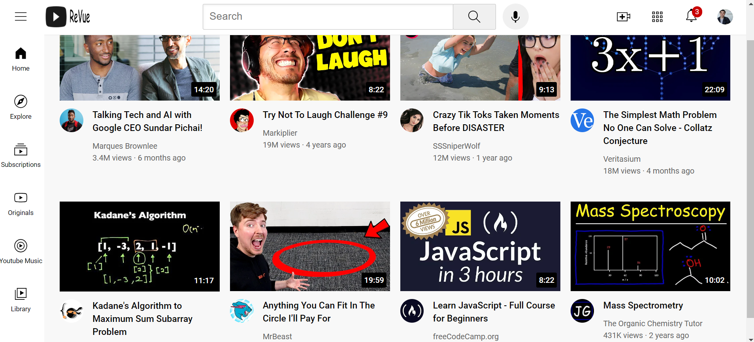Go to the ReVue logo homepage
The image size is (754, 342).
point(68,17)
